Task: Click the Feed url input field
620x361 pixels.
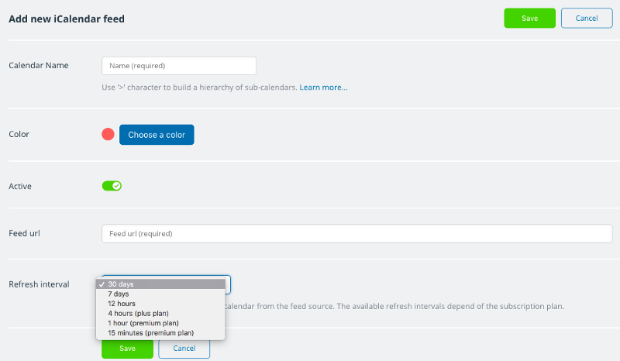Action: 356,234
